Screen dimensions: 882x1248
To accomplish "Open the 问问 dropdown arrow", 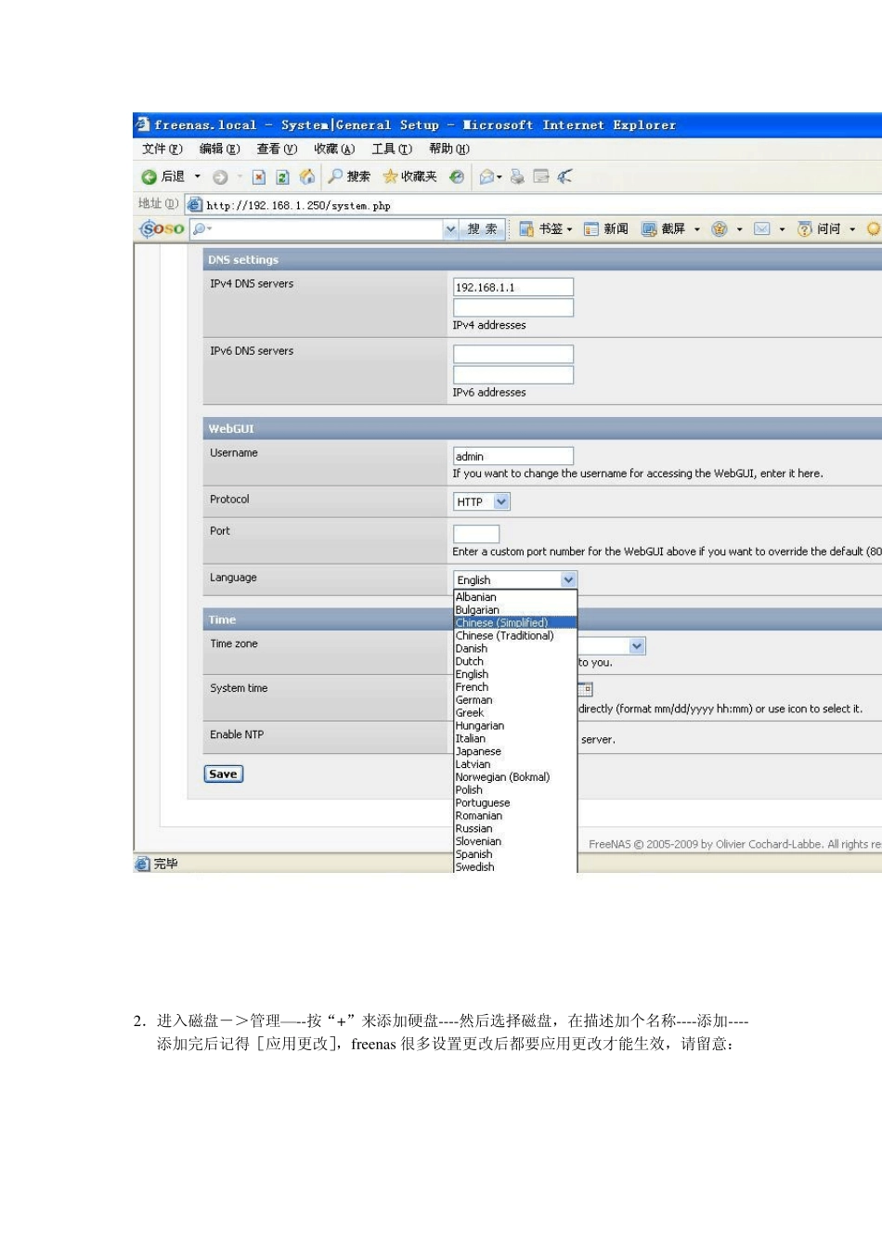I will (852, 229).
